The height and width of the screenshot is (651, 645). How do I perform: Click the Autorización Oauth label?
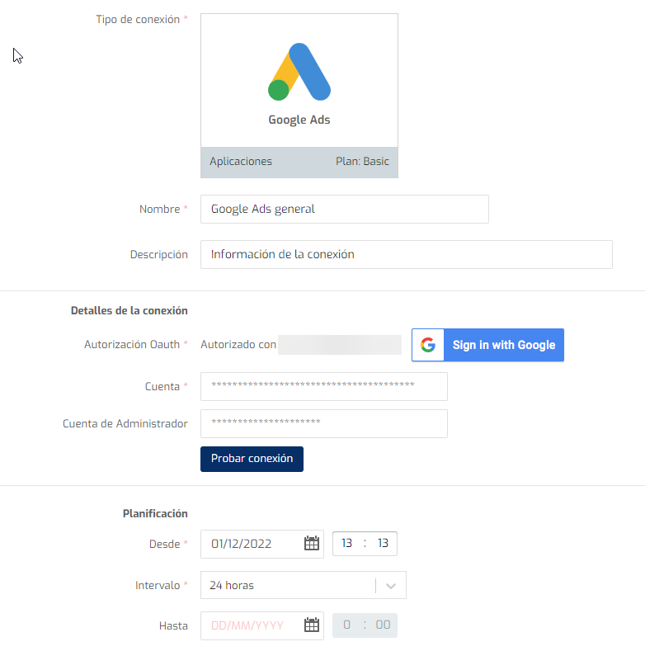(x=132, y=345)
